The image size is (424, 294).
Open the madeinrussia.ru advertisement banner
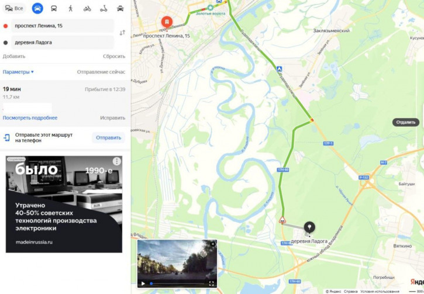64,205
